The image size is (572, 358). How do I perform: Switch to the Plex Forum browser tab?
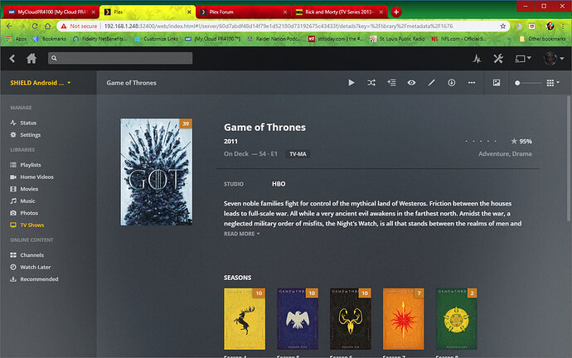(244, 12)
